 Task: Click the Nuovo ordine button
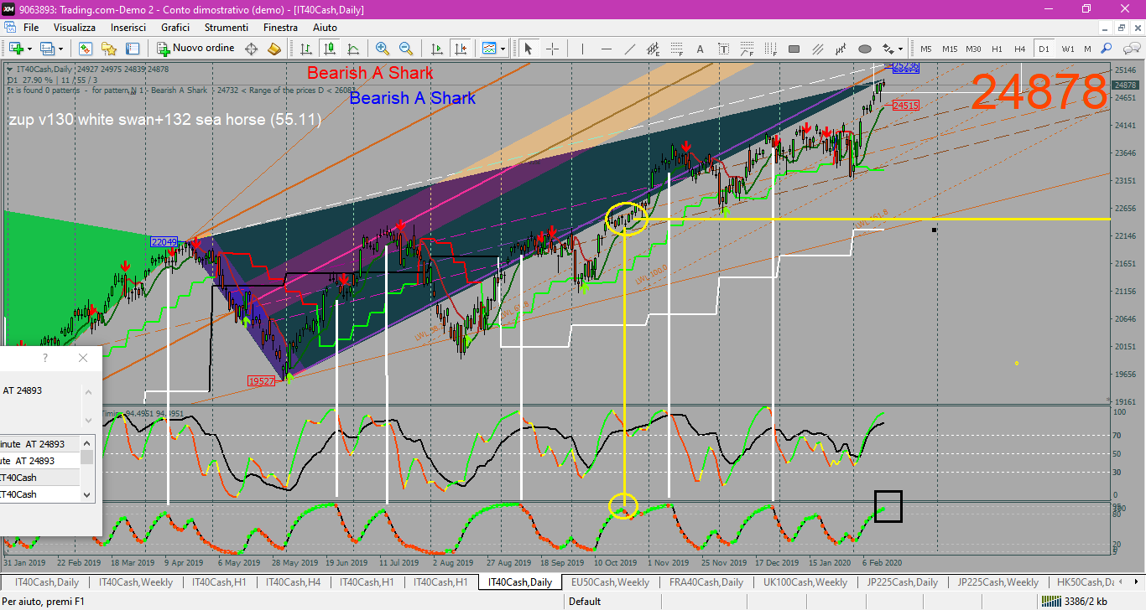point(196,49)
